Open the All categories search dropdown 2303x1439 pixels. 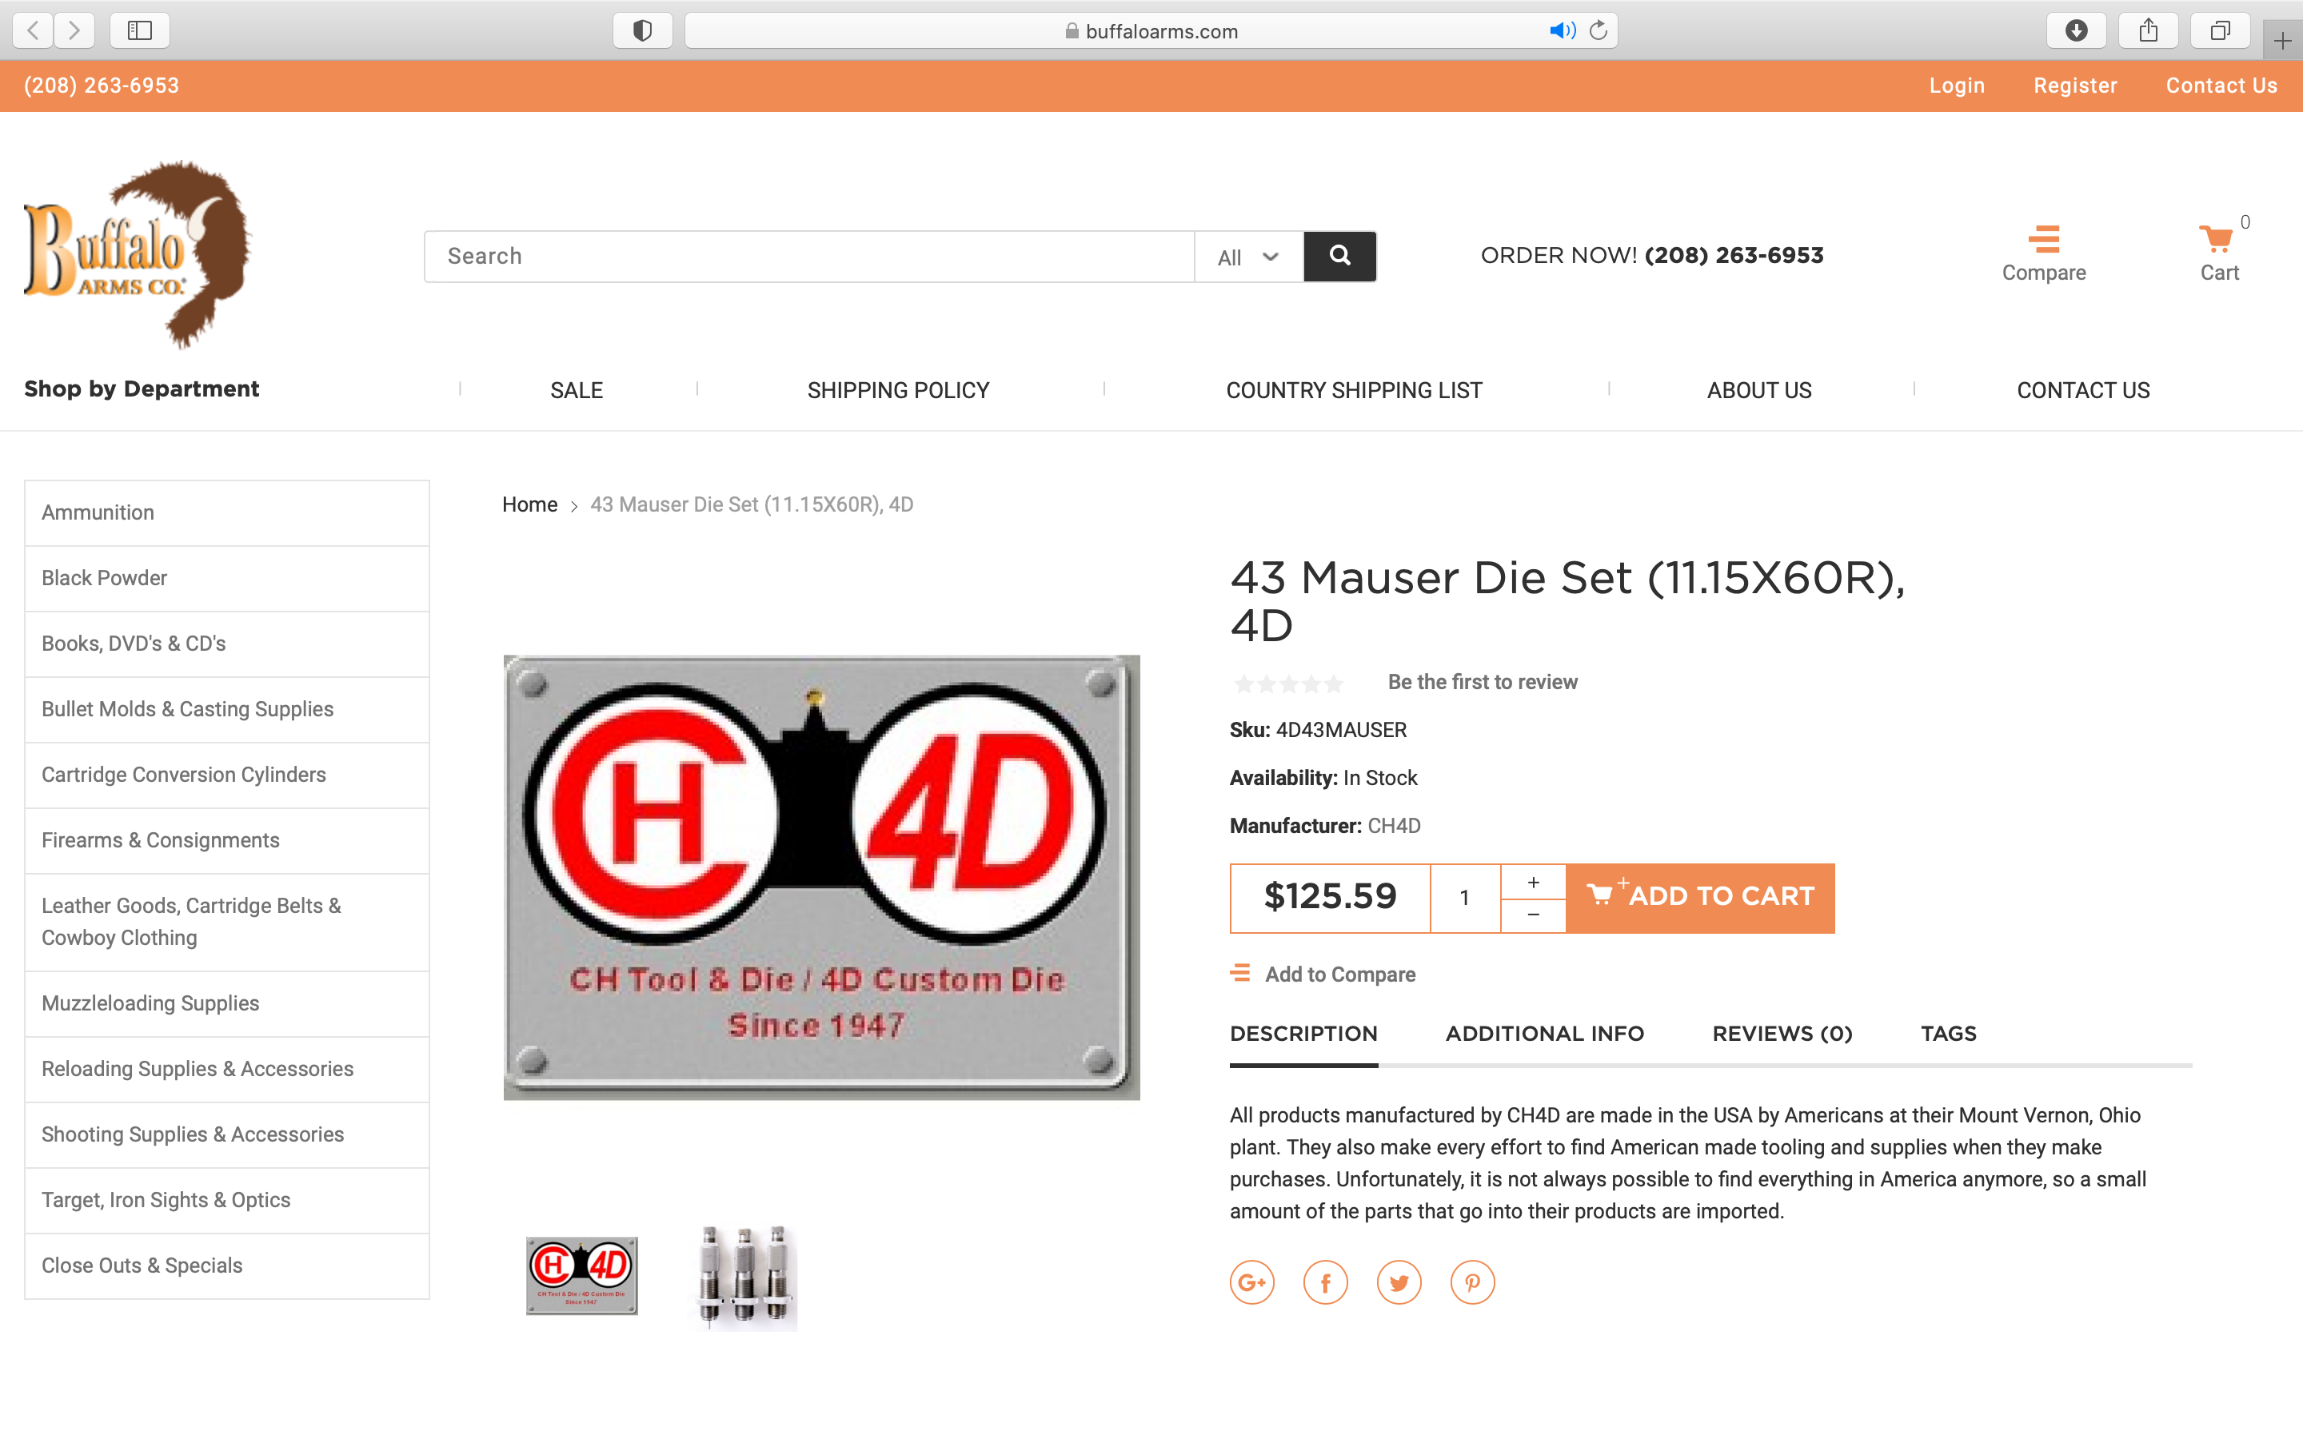1248,257
